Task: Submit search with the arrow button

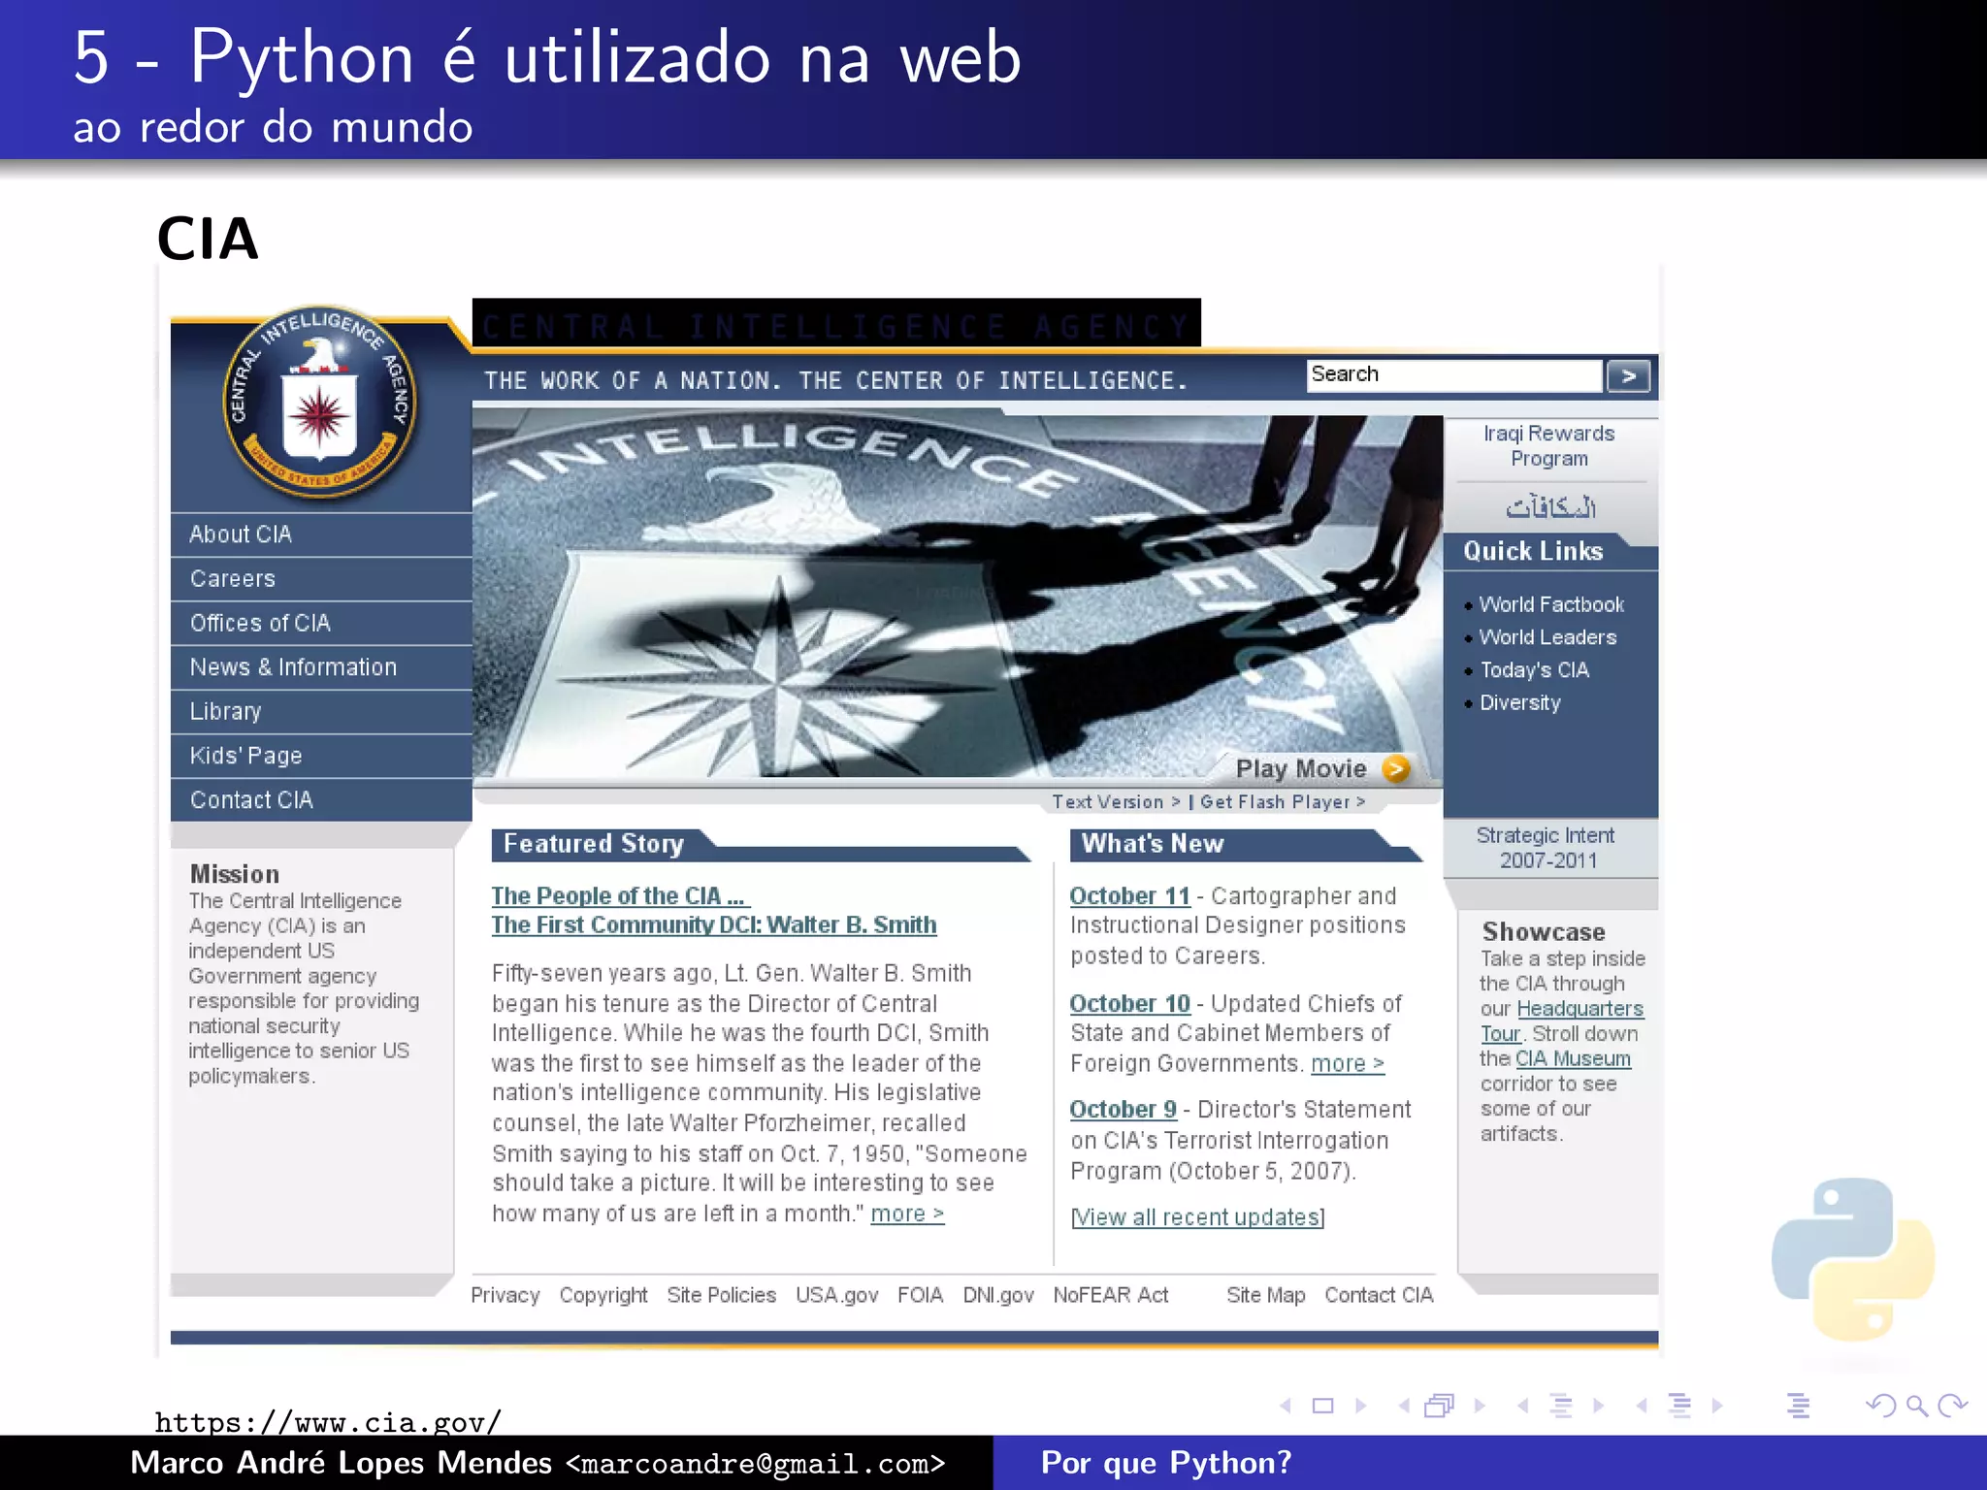Action: click(x=1628, y=376)
